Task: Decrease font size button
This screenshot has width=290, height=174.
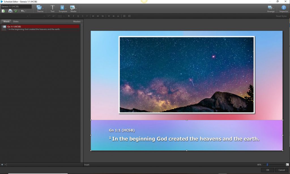Action: (49, 16)
